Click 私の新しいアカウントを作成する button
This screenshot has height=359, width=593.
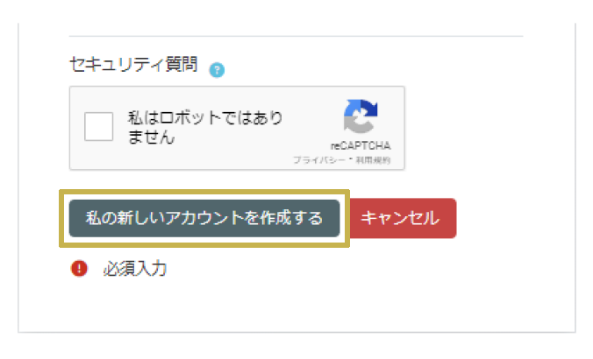point(204,218)
